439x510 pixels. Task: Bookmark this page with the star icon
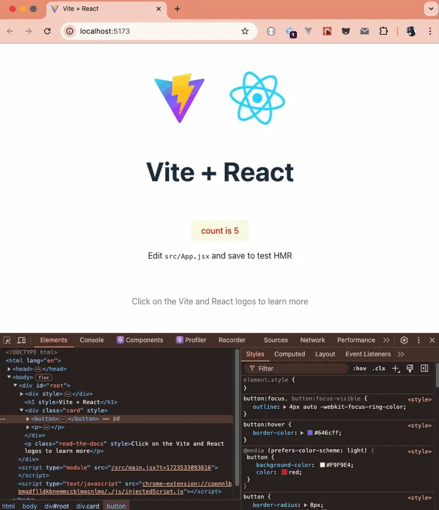245,31
